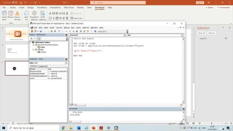Click Reset stop icon in VBA toolbar
This screenshot has width=233, height=131.
pos(73,31)
